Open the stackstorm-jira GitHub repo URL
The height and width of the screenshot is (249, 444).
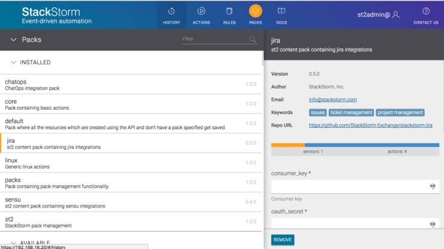coord(370,125)
